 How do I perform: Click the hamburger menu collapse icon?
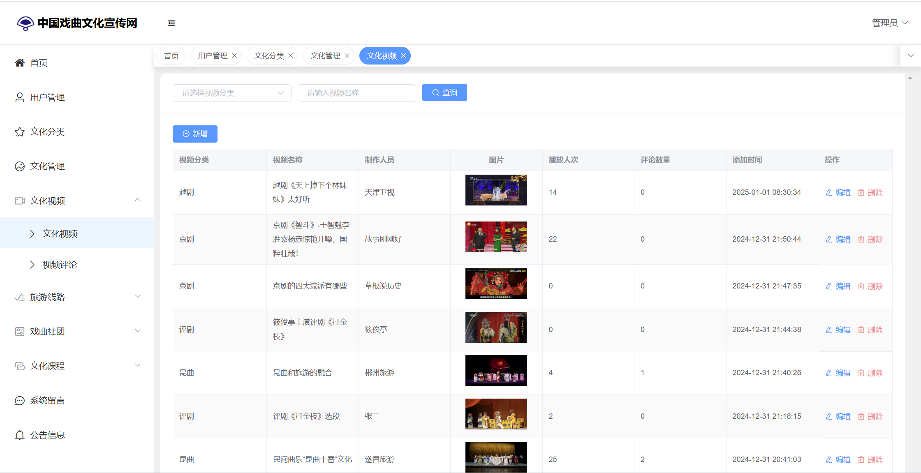point(171,23)
